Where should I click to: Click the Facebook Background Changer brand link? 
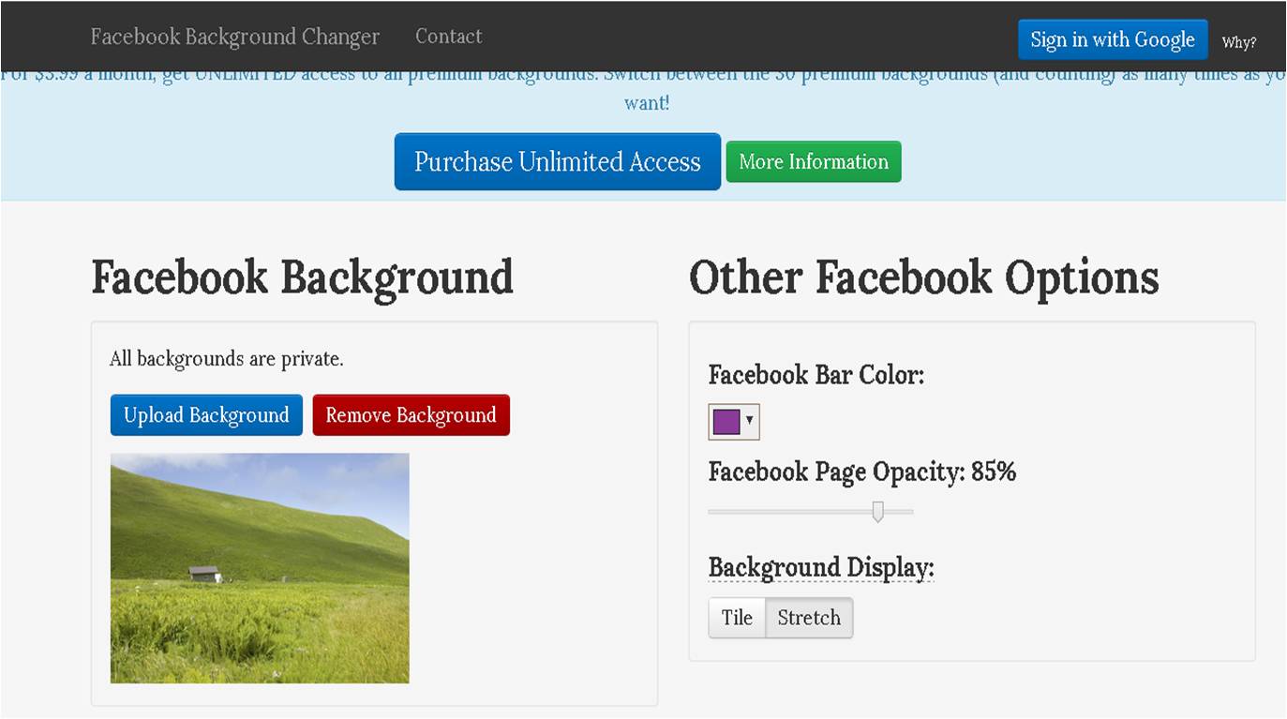pyautogui.click(x=233, y=36)
